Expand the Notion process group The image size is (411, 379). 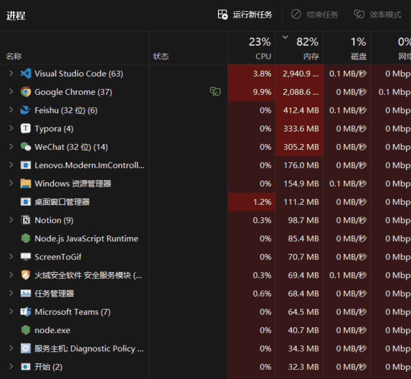click(11, 220)
